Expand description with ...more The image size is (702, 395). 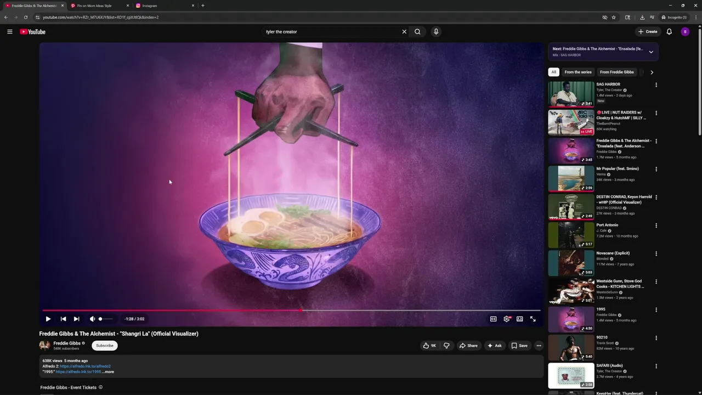(x=108, y=372)
